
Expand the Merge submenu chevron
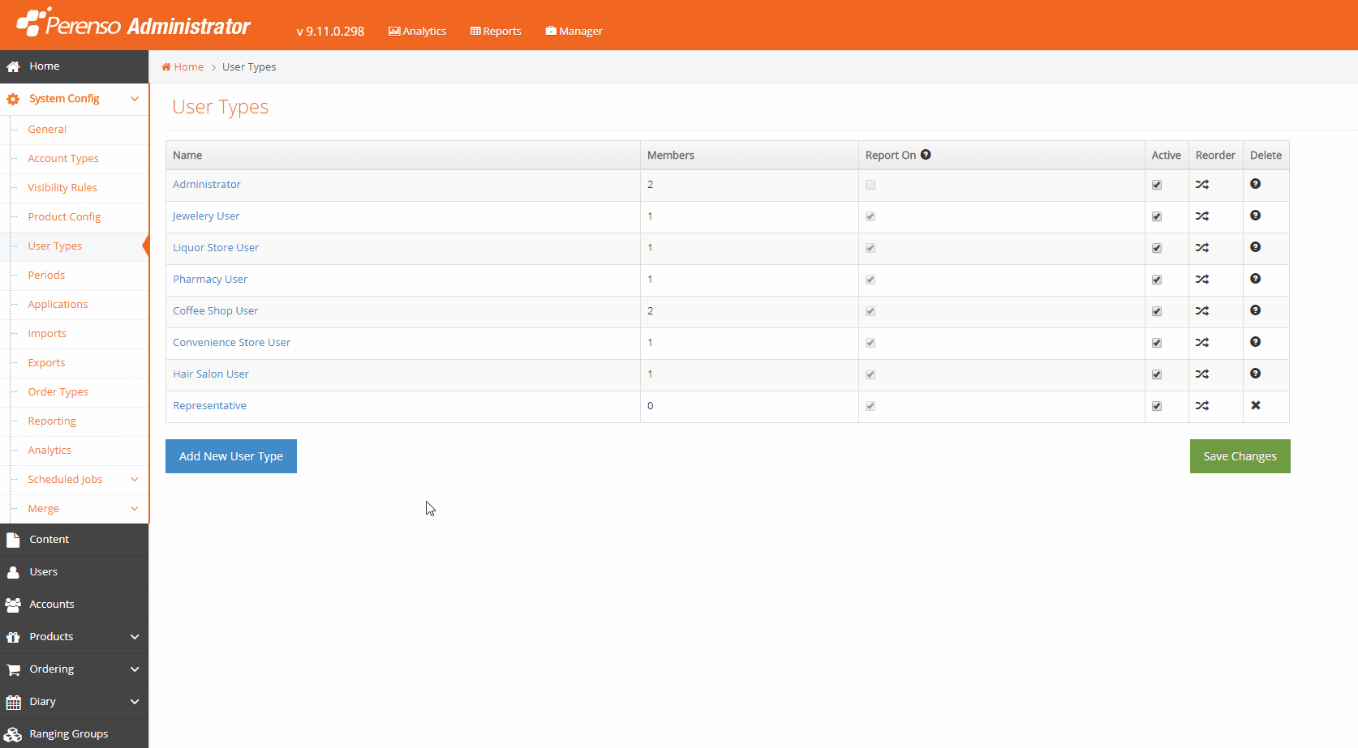135,509
